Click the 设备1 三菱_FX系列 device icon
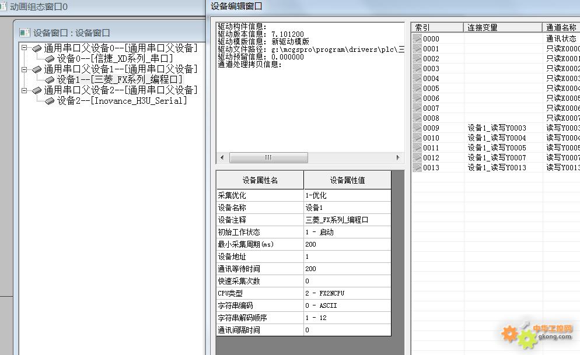 tap(50, 80)
